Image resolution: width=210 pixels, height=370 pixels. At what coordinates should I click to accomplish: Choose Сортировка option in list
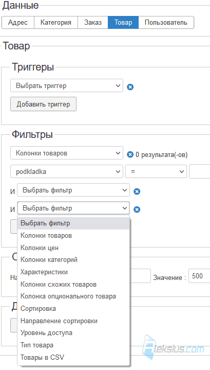pos(73,309)
